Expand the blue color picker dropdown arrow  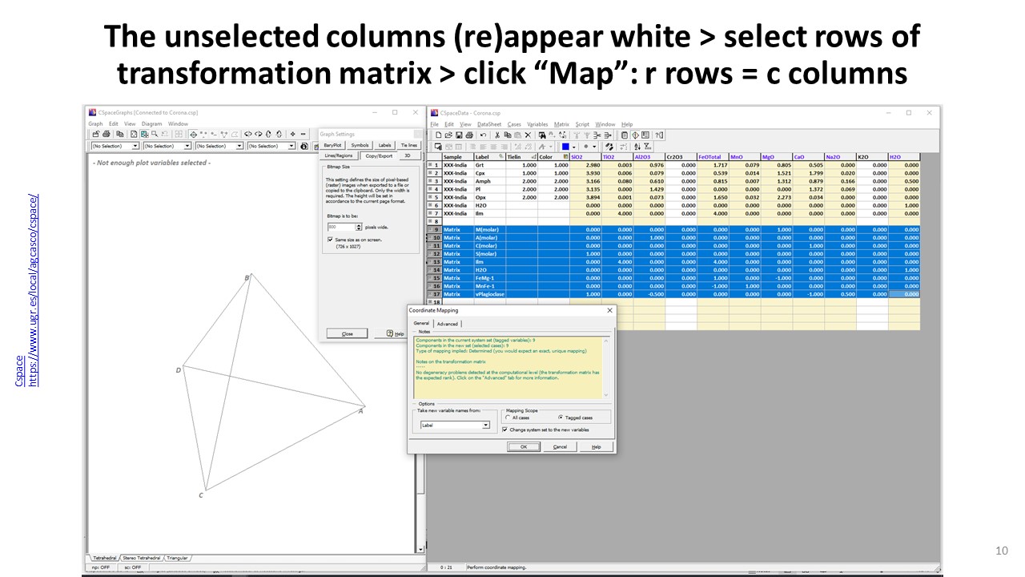tap(574, 147)
